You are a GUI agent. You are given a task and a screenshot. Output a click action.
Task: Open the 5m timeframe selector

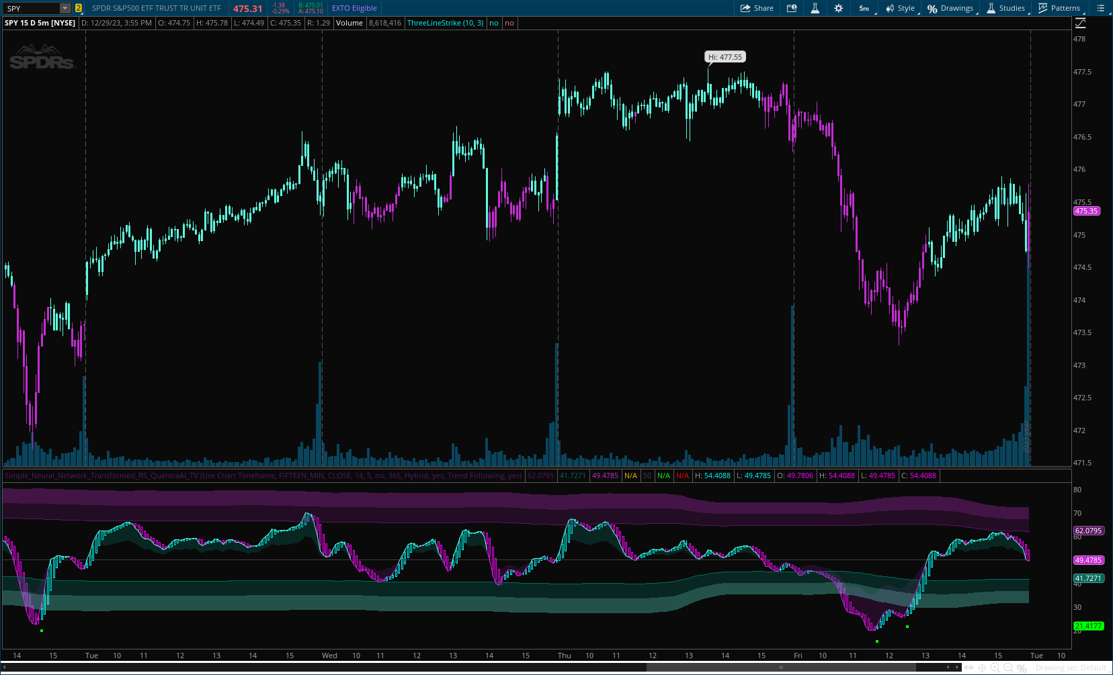click(865, 8)
